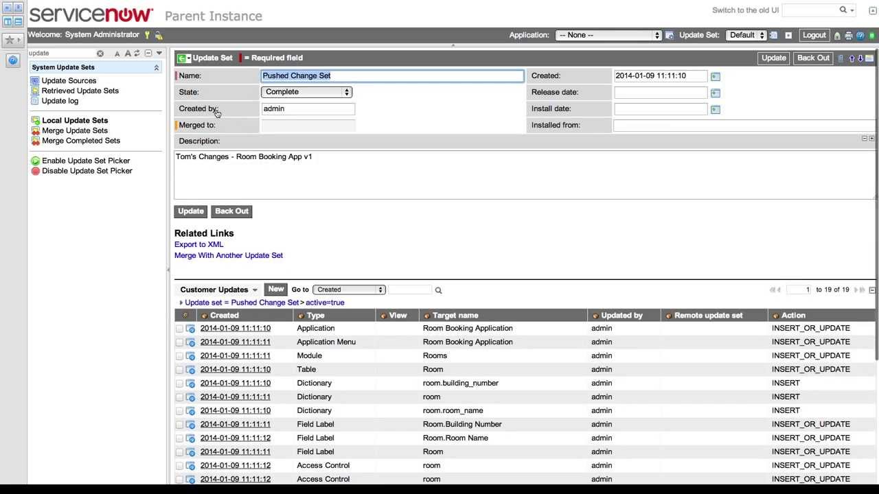This screenshot has height=494, width=879.
Task: Click the green back arrow in form header
Action: 182,58
